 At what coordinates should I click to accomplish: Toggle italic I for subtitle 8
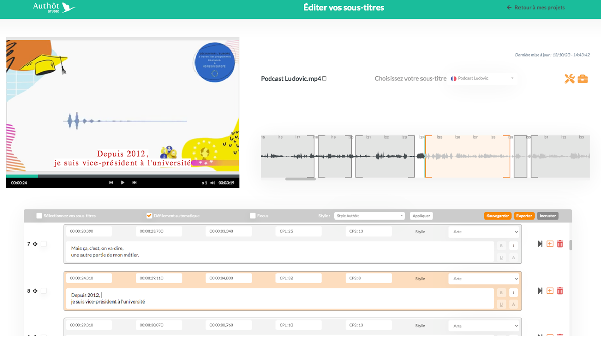tap(514, 293)
